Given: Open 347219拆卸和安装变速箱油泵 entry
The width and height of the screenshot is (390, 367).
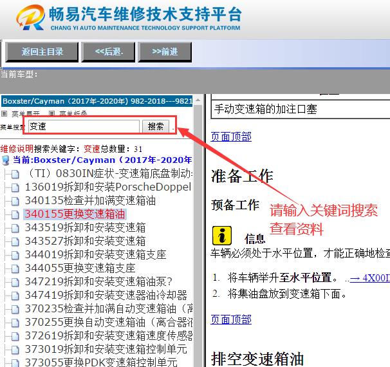Looking at the screenshot, I should [x=98, y=281].
